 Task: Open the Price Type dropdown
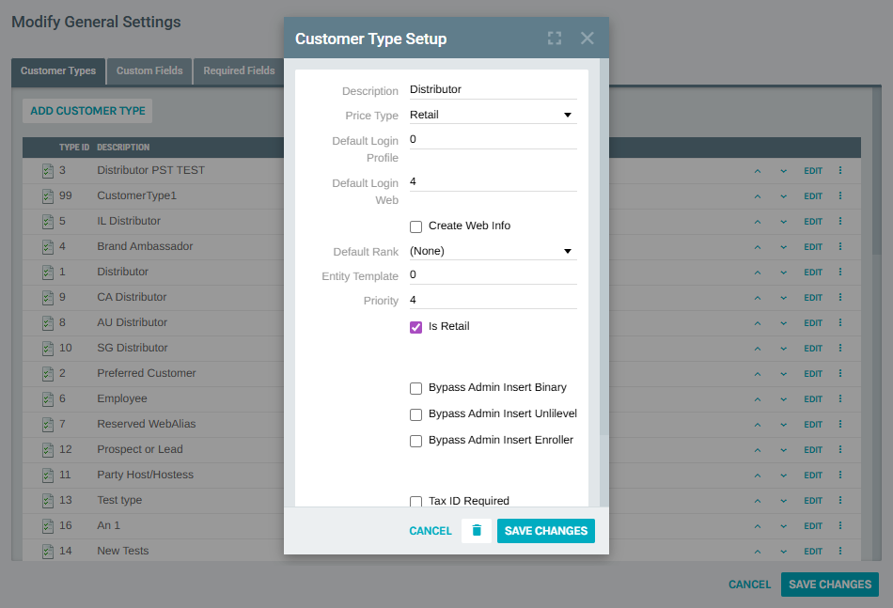(492, 115)
